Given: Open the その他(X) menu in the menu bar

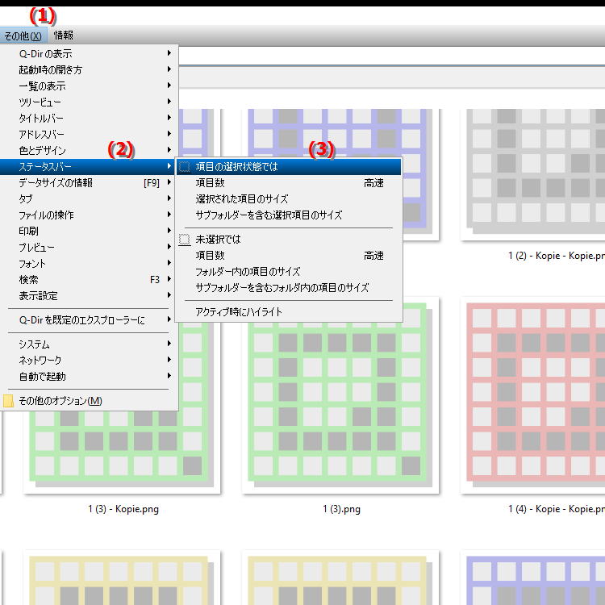Looking at the screenshot, I should (x=23, y=35).
